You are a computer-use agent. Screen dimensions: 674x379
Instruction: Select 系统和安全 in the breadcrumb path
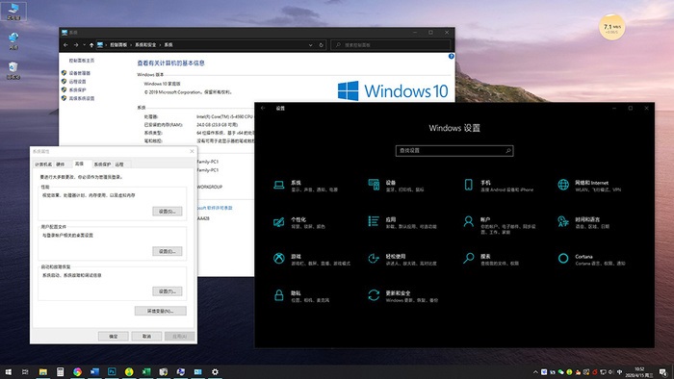point(145,45)
